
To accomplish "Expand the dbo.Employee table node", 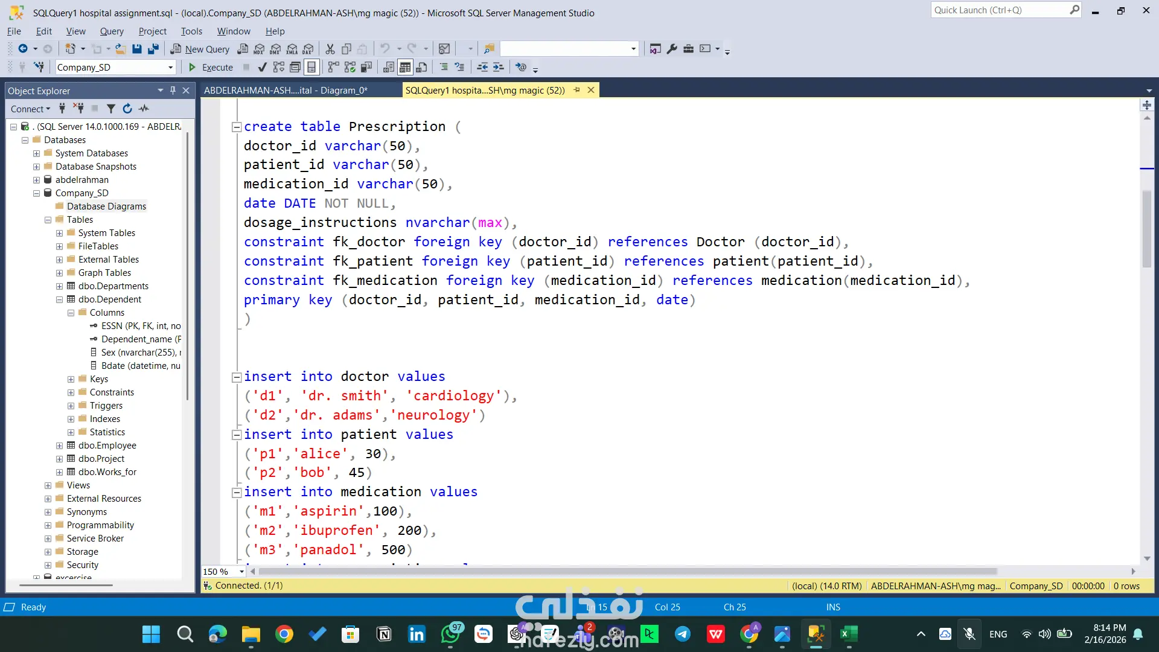I will pyautogui.click(x=59, y=446).
